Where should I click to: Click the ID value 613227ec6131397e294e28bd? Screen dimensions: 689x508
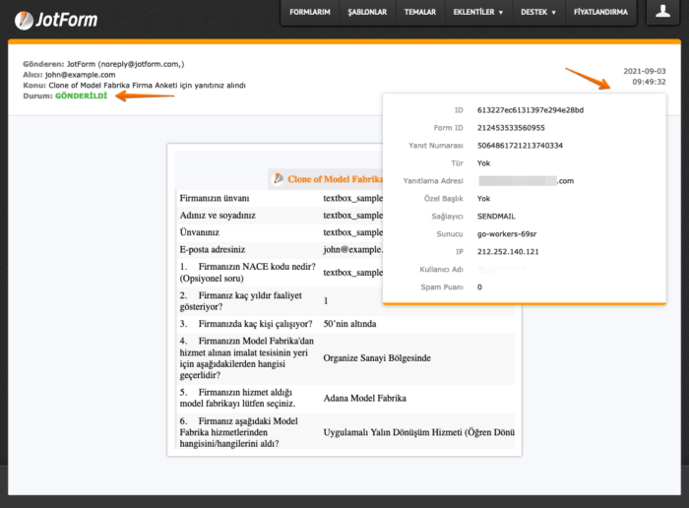pyautogui.click(x=531, y=110)
